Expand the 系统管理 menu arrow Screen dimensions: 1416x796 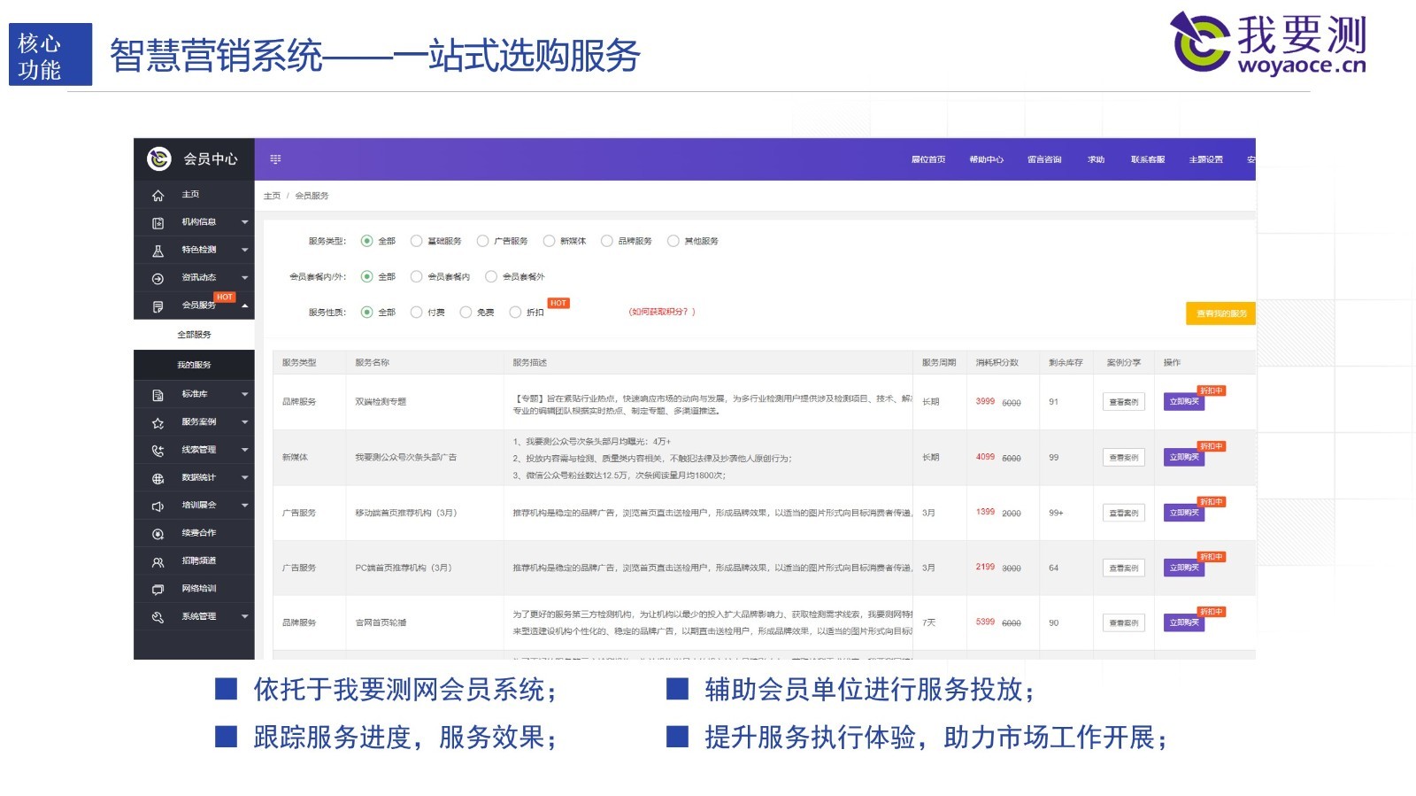coord(245,616)
